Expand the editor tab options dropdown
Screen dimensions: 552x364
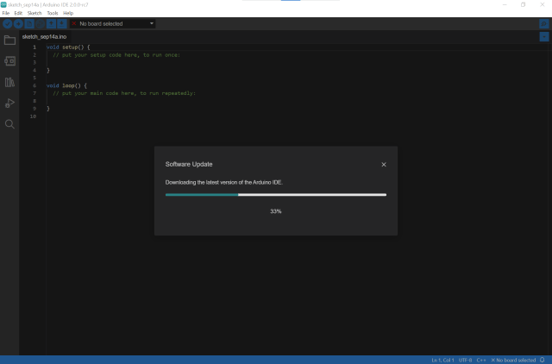click(x=544, y=36)
